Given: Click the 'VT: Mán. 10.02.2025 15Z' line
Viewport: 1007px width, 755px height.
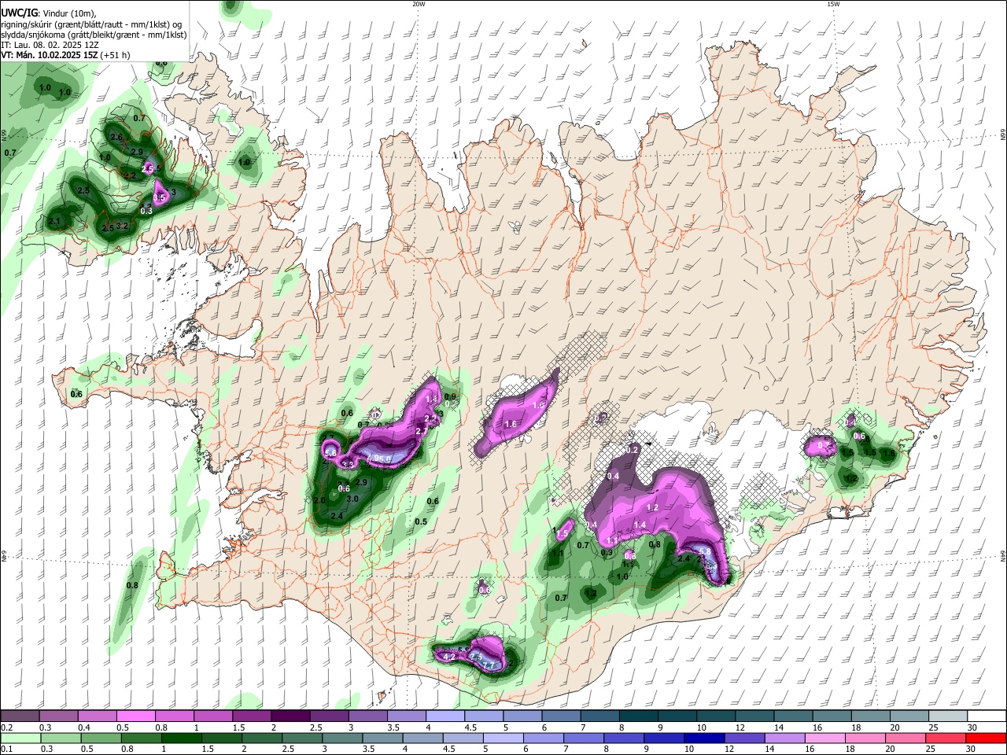Looking at the screenshot, I should [49, 55].
